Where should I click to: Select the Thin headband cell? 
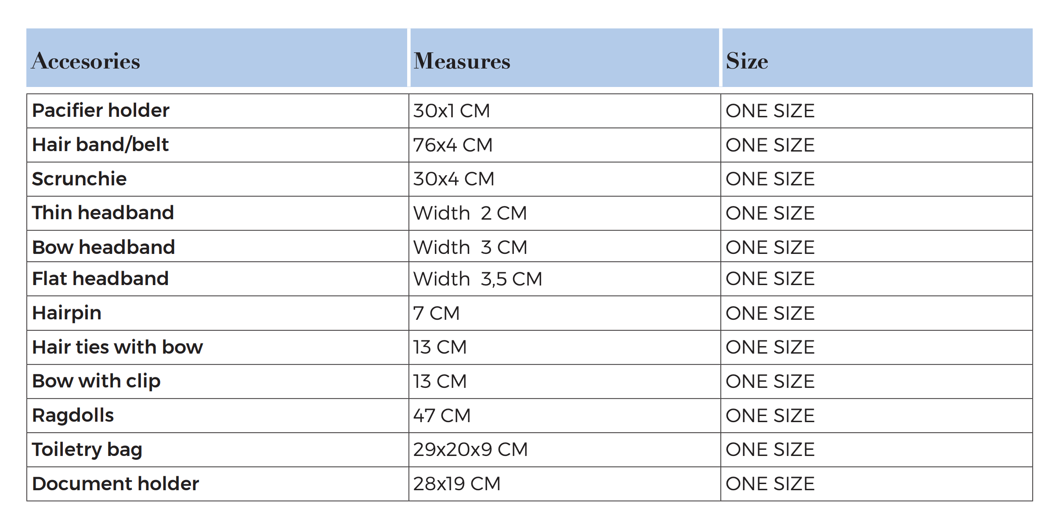[x=218, y=213]
